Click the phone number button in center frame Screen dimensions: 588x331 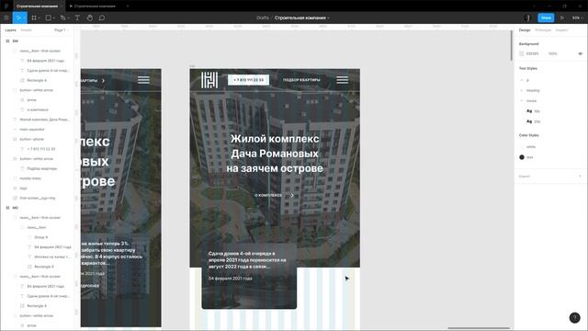pos(248,80)
